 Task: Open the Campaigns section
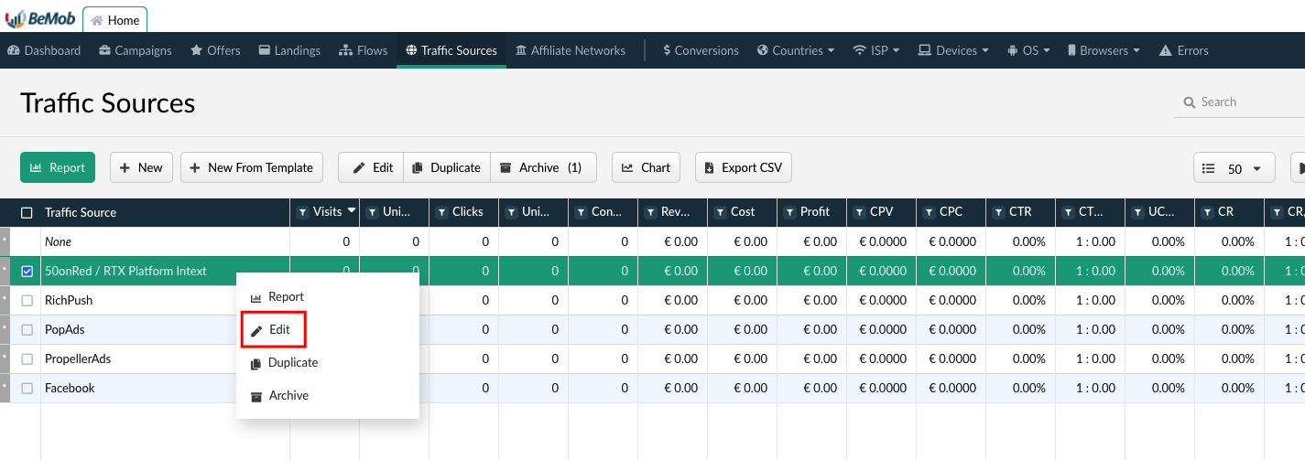[135, 50]
